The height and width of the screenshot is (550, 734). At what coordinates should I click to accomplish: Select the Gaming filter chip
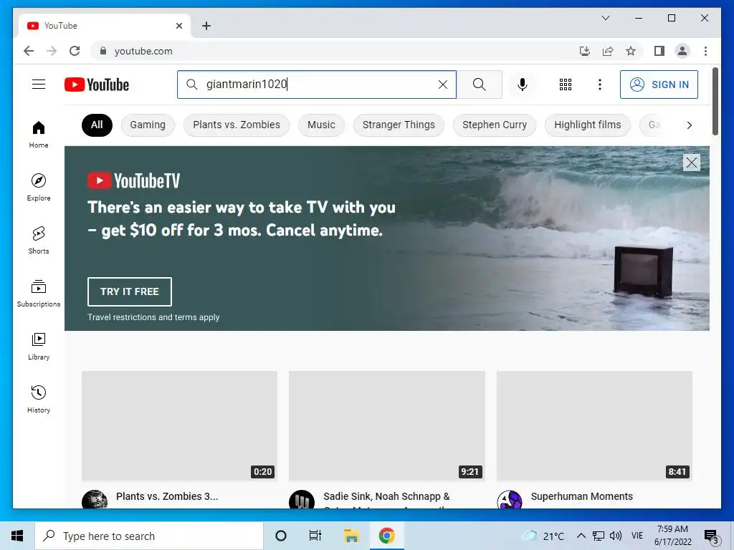tap(148, 125)
